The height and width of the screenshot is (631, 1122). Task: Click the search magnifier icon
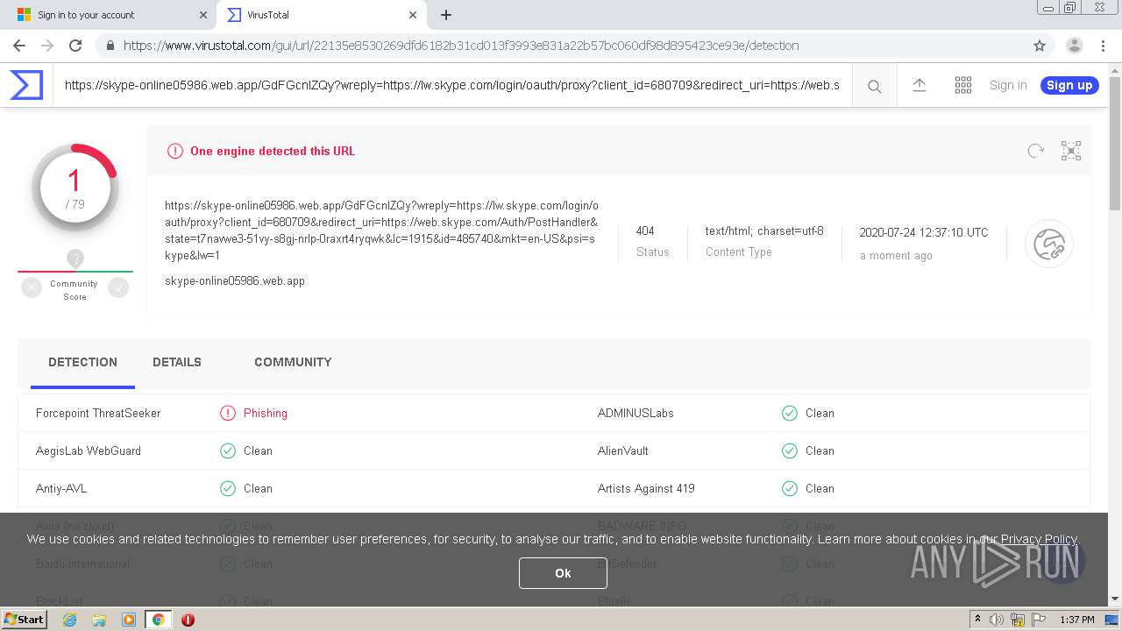[x=874, y=86]
